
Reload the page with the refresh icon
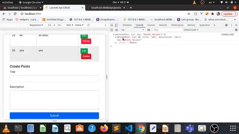(15, 14)
